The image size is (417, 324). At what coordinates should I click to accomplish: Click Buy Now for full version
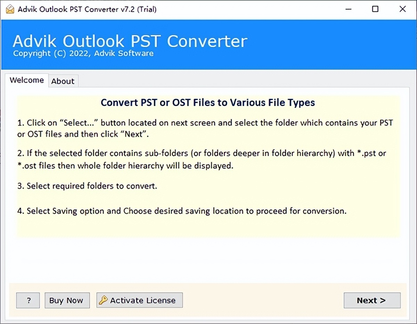coord(67,300)
